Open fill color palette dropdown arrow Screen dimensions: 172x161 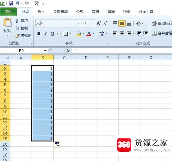(84, 33)
